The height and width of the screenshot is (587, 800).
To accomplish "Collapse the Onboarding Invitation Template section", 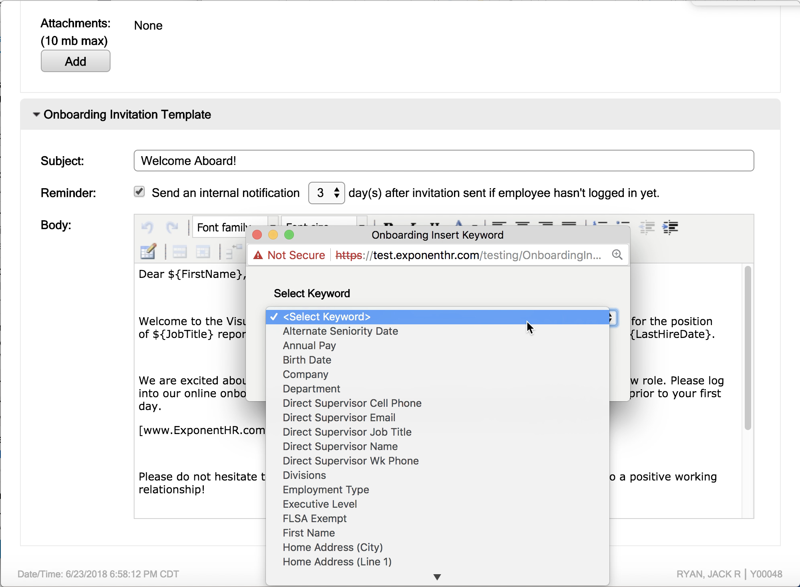I will [x=36, y=115].
